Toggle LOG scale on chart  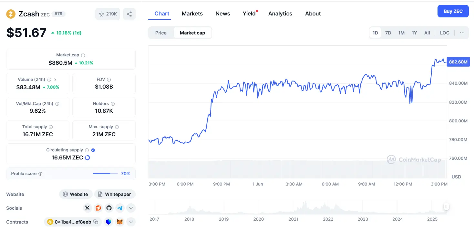(x=445, y=33)
